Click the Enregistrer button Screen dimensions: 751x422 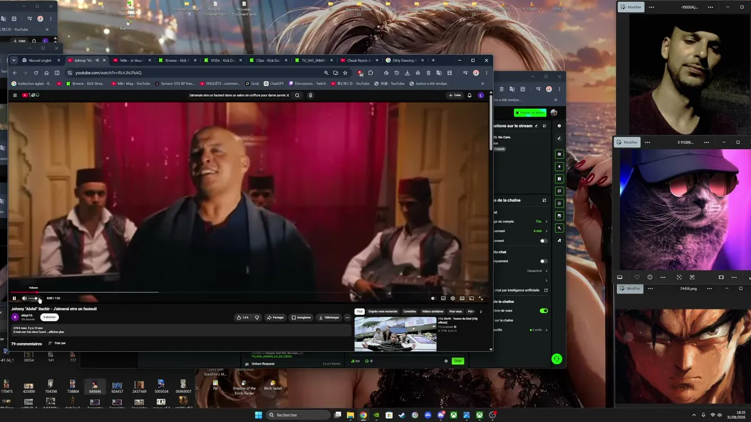click(x=302, y=318)
